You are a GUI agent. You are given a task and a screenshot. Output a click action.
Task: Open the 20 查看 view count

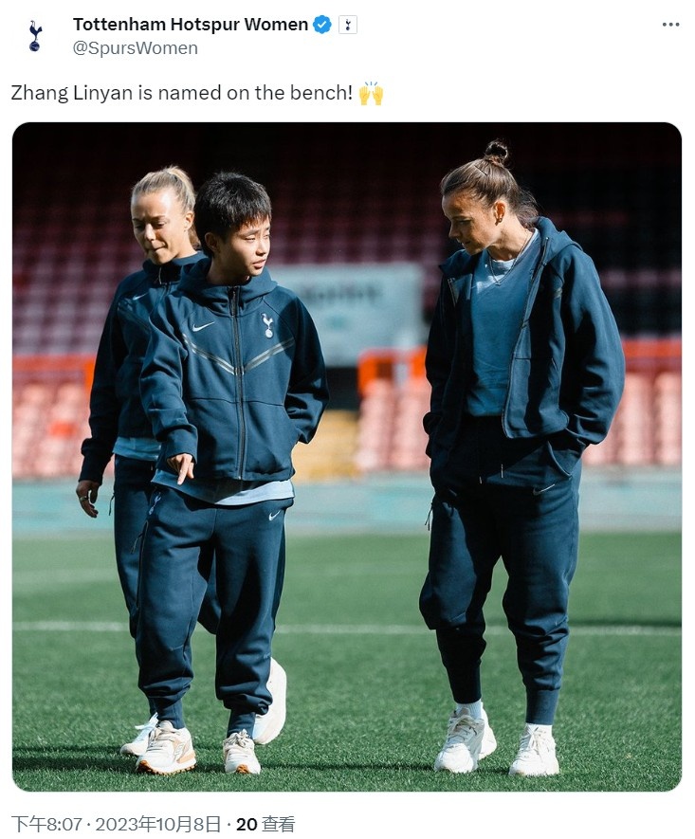click(265, 824)
